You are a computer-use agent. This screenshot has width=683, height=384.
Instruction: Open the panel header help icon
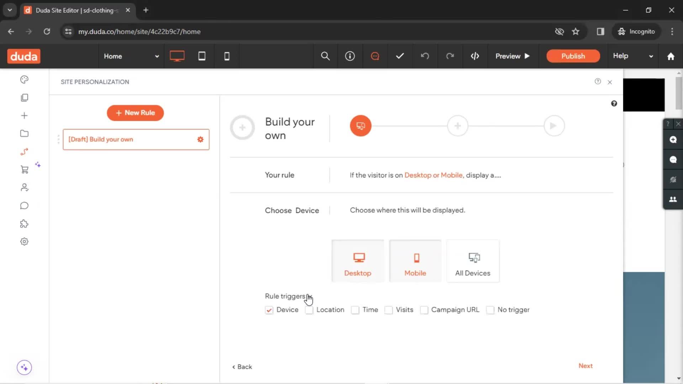[x=598, y=81]
